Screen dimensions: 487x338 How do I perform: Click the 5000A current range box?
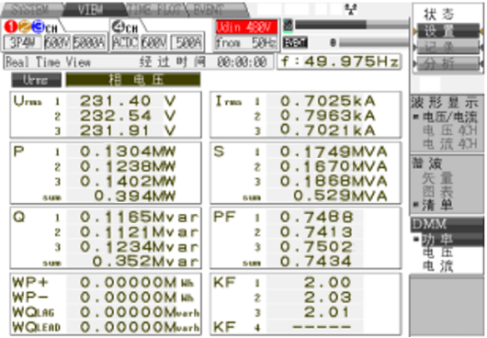click(x=89, y=42)
